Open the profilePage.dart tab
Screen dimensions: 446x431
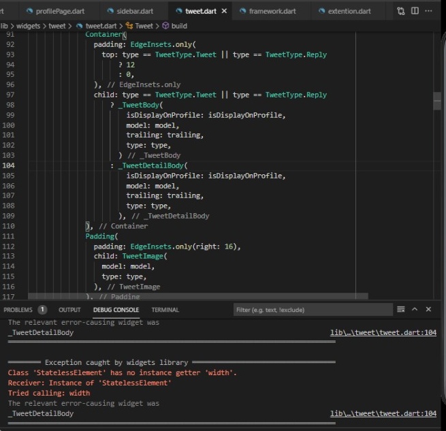click(56, 11)
